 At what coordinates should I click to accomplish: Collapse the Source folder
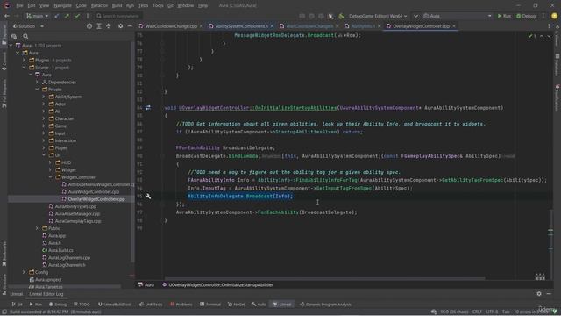coord(24,68)
